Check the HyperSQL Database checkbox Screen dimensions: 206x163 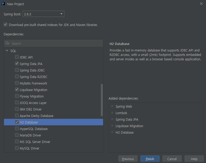(x=17, y=128)
